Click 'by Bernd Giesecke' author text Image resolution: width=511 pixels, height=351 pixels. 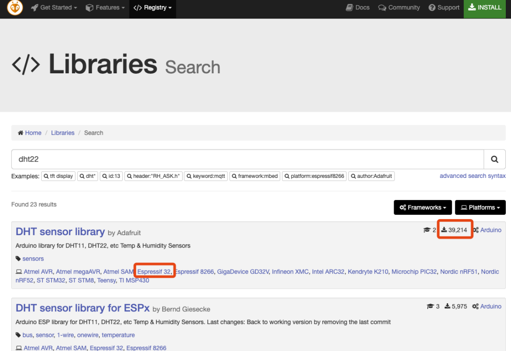click(x=182, y=309)
